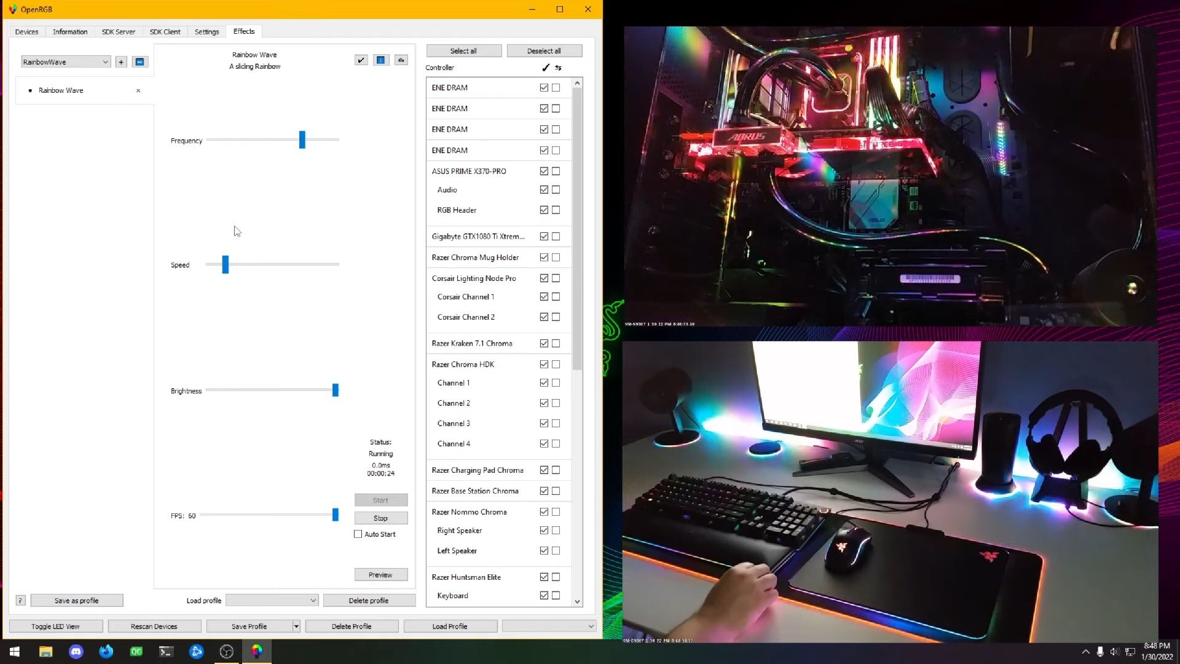
Task: Open File Explorer from the taskbar
Action: [45, 652]
